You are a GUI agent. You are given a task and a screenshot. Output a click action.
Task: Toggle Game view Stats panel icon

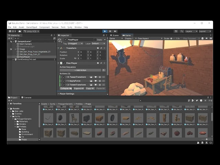[211, 38]
